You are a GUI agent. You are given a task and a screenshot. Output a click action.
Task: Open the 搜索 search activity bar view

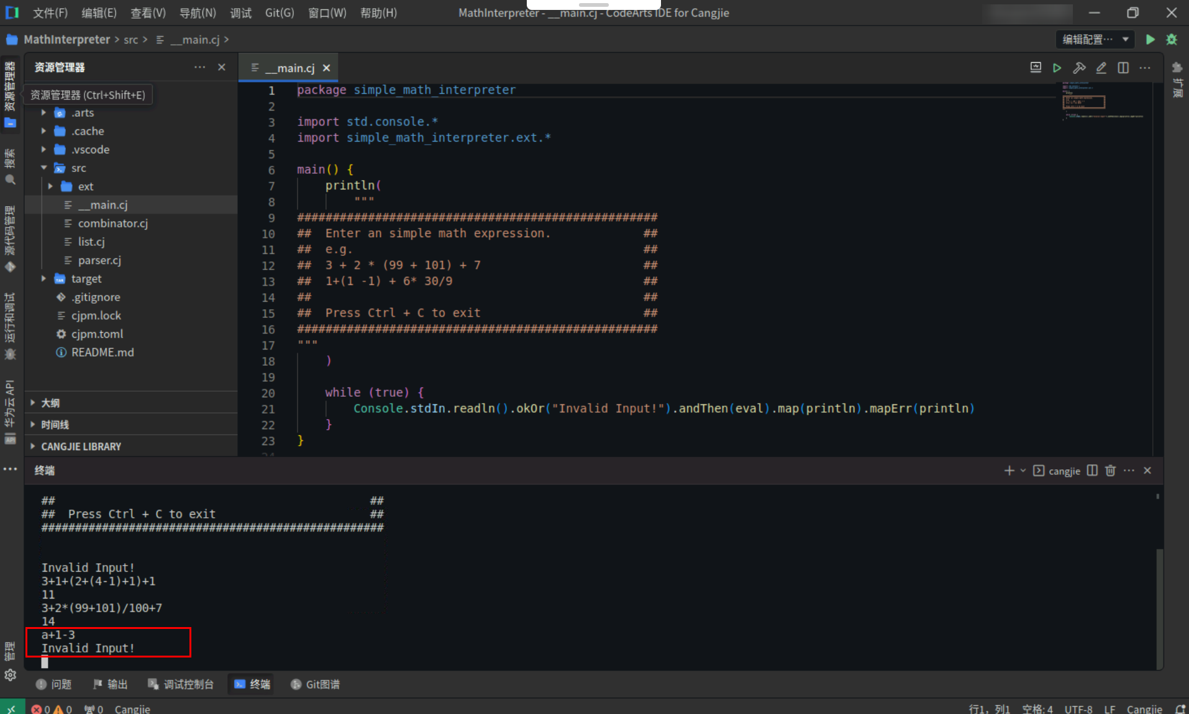(10, 166)
